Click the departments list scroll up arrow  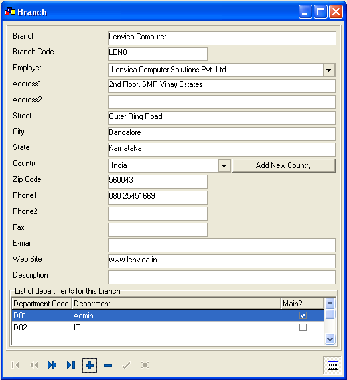(330, 303)
